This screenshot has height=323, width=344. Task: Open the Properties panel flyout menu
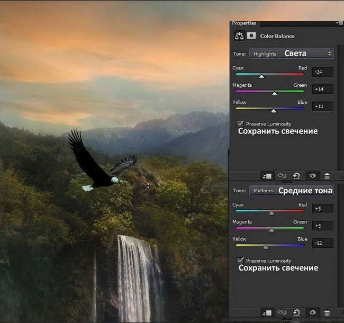click(x=340, y=23)
